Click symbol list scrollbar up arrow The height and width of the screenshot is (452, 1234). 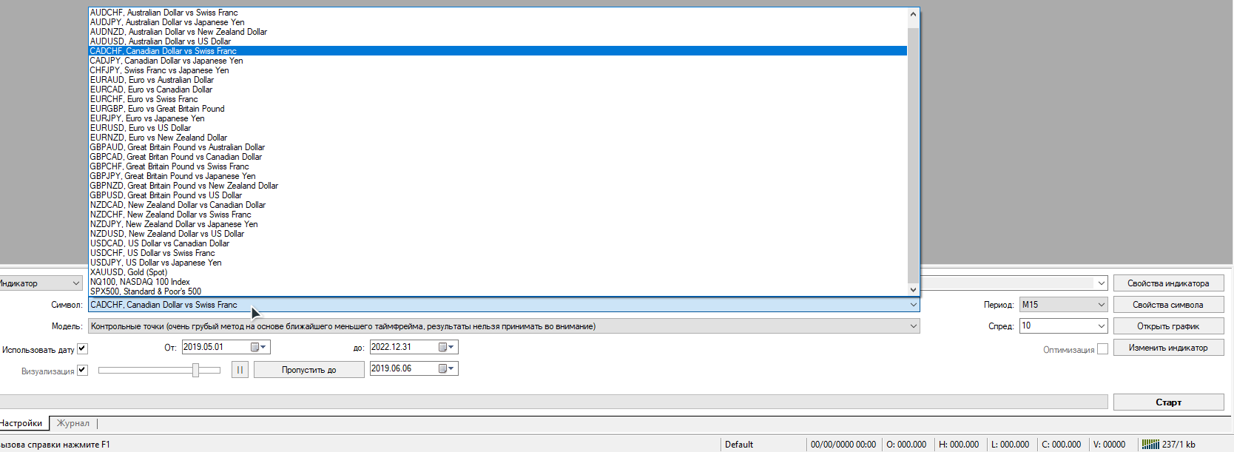(913, 13)
